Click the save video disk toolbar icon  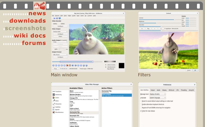pos(57,18)
